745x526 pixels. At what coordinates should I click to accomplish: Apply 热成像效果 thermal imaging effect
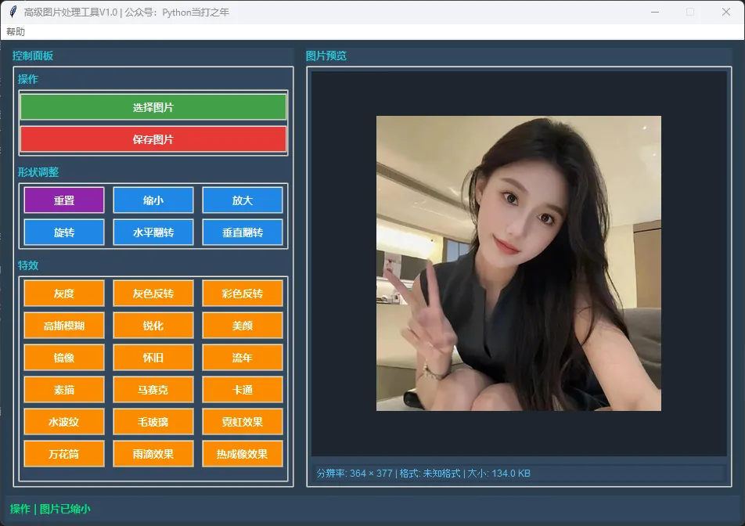[243, 453]
